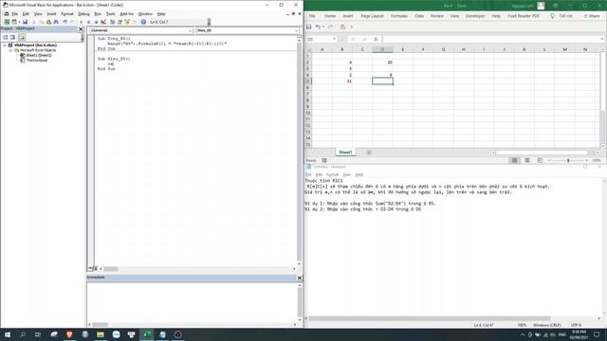Undo in Excel Quick Access toolbar
This screenshot has height=341, width=607.
pyautogui.click(x=318, y=27)
